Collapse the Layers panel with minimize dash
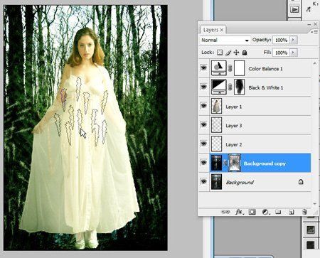Viewport: 320px width, 258px height. (x=309, y=24)
